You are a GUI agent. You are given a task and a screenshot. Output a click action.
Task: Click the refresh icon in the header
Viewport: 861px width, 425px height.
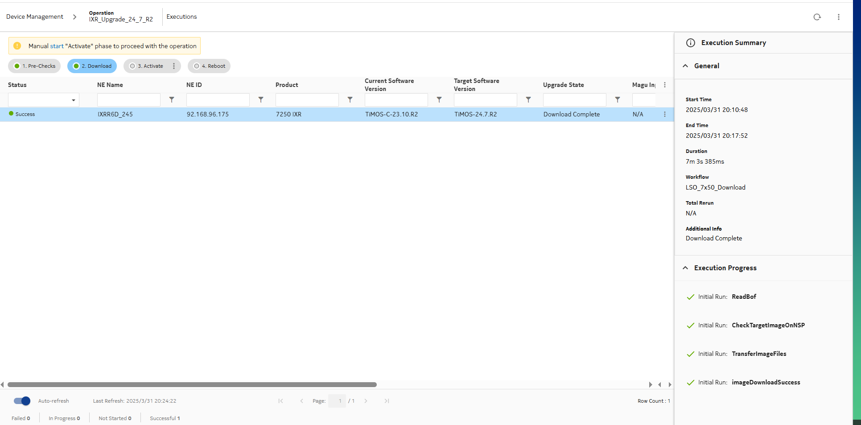[x=817, y=17]
